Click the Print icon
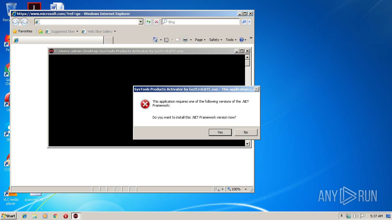This screenshot has width=392, height=220. [x=185, y=40]
